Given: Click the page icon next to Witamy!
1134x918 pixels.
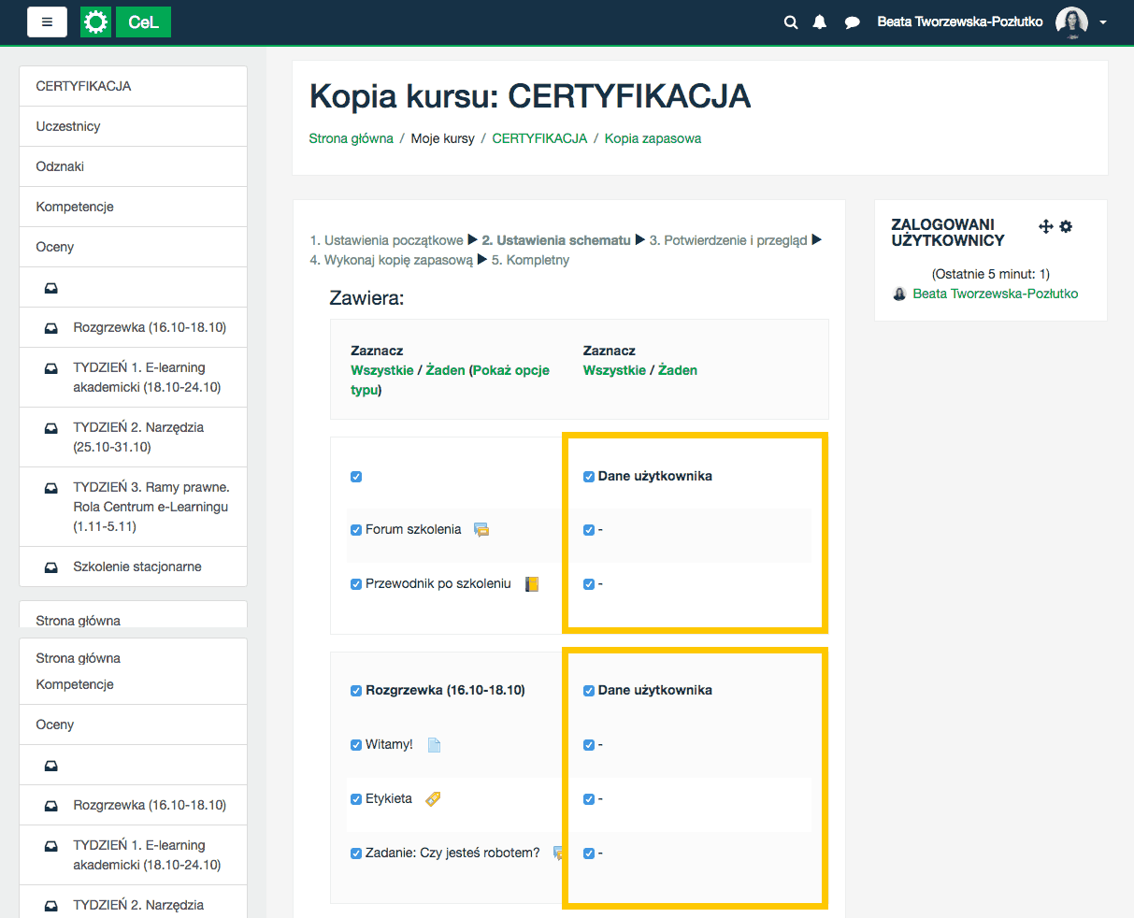Looking at the screenshot, I should [x=434, y=745].
